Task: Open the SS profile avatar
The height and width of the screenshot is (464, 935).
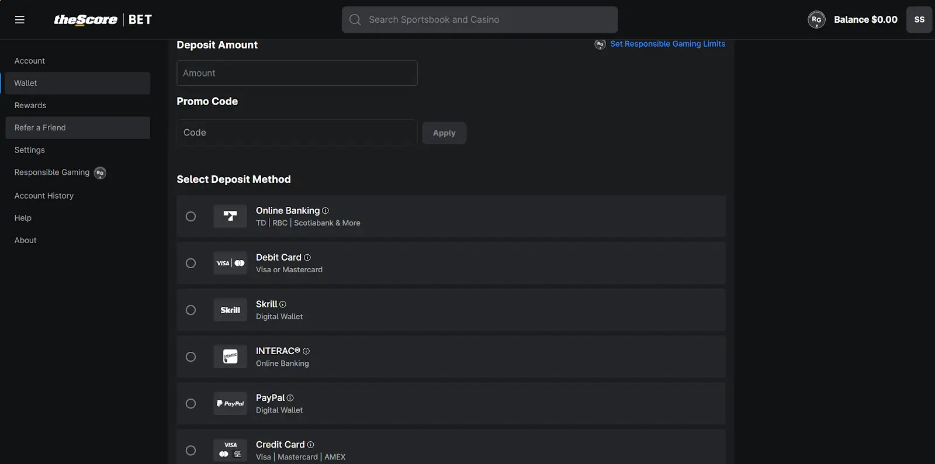Action: 919,20
